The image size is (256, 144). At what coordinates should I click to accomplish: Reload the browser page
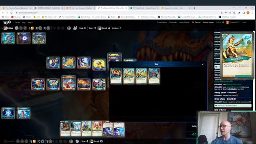click(12, 12)
